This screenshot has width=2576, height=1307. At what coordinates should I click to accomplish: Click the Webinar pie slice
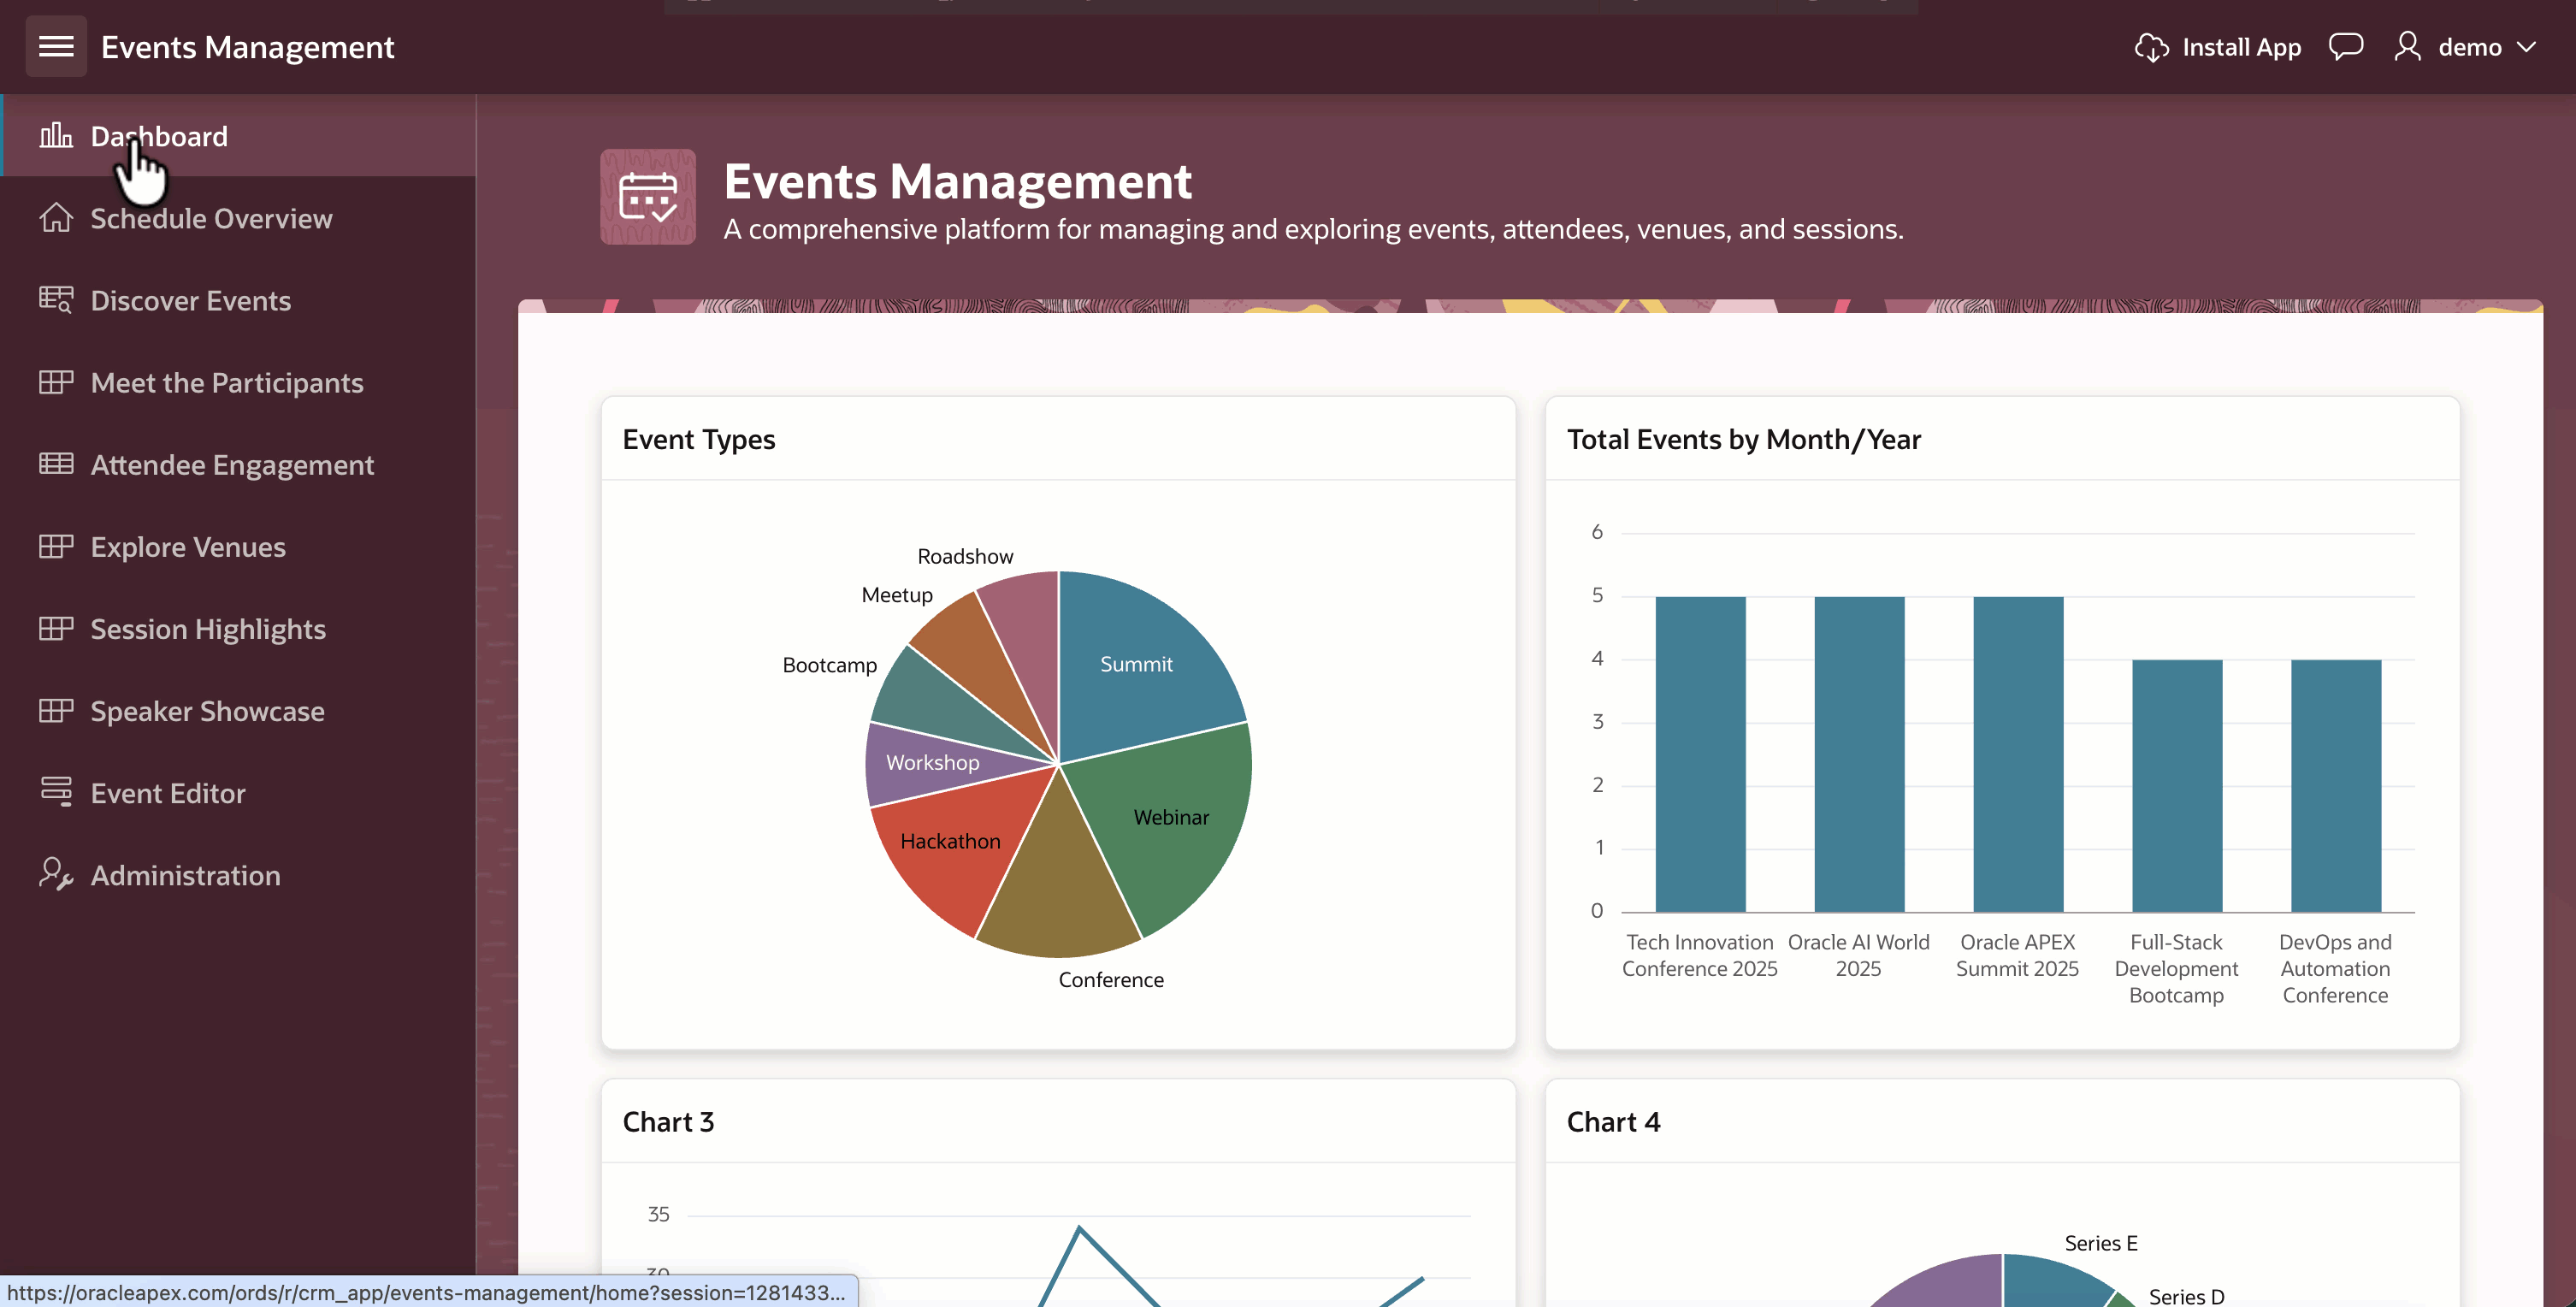pyautogui.click(x=1170, y=817)
